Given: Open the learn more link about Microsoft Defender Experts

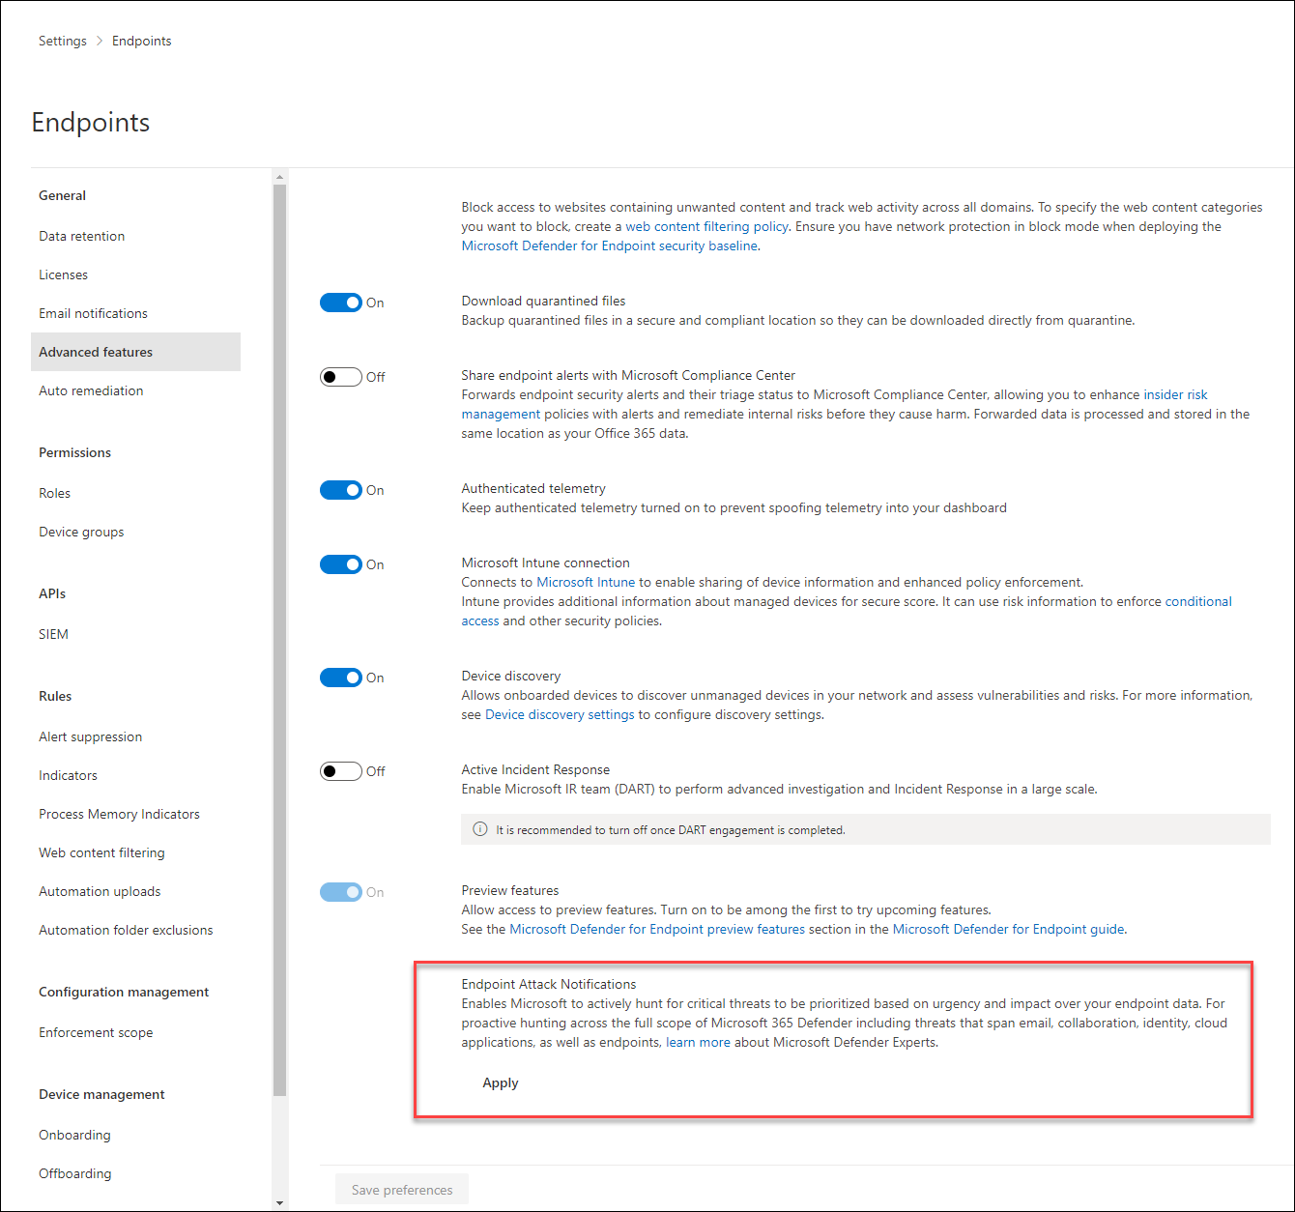Looking at the screenshot, I should point(698,1042).
